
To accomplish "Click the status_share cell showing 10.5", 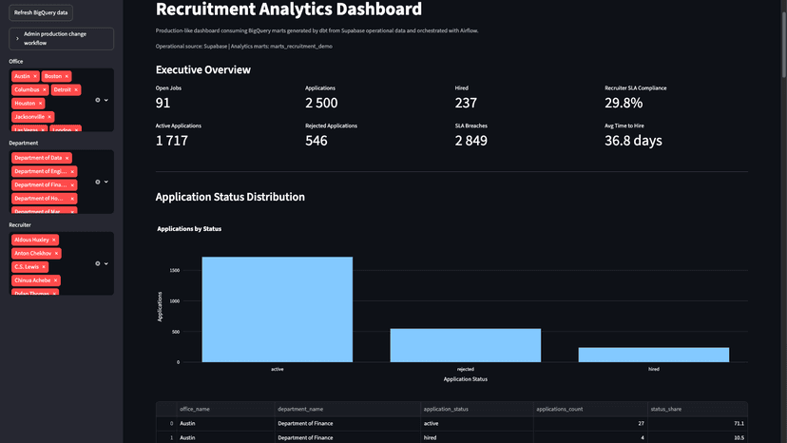I will pyautogui.click(x=698, y=437).
